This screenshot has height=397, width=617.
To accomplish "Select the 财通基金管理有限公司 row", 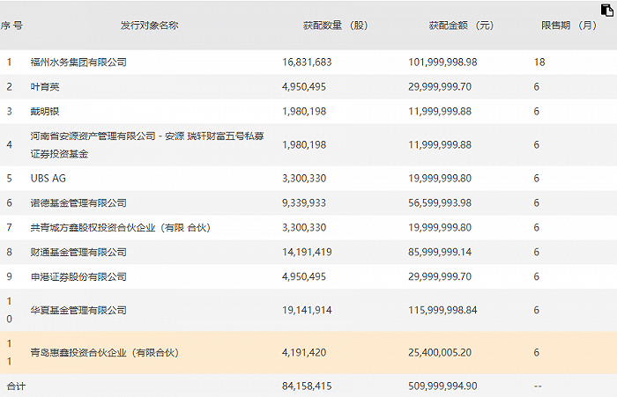I will click(x=78, y=252).
